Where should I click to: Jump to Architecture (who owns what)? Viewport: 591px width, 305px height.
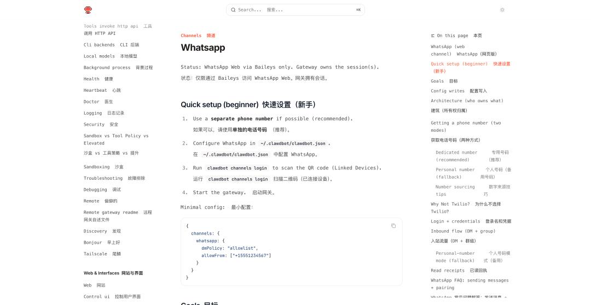(x=467, y=105)
